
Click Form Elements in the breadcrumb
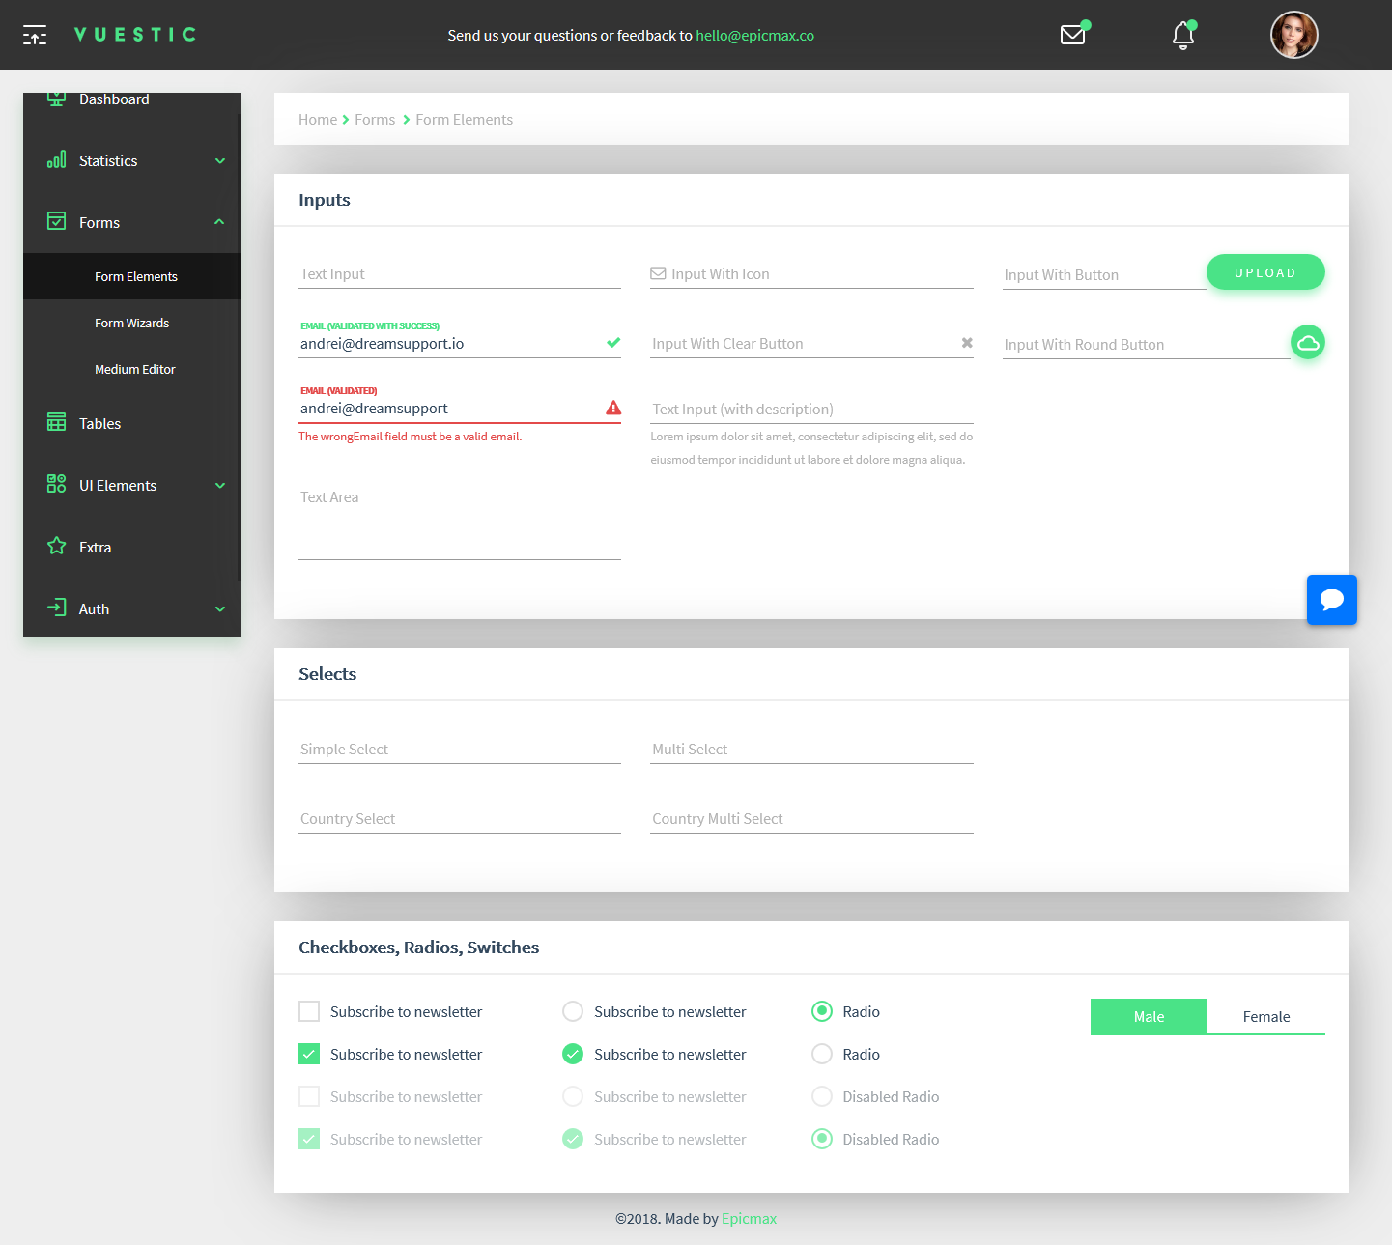(x=465, y=119)
